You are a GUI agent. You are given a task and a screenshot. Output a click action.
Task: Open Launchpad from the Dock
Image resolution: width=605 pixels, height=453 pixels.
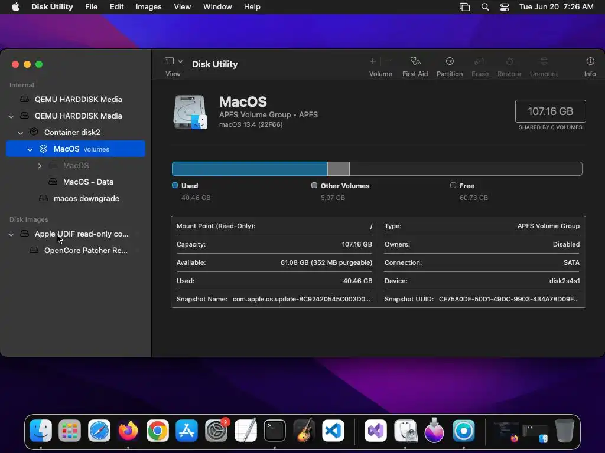(x=70, y=430)
